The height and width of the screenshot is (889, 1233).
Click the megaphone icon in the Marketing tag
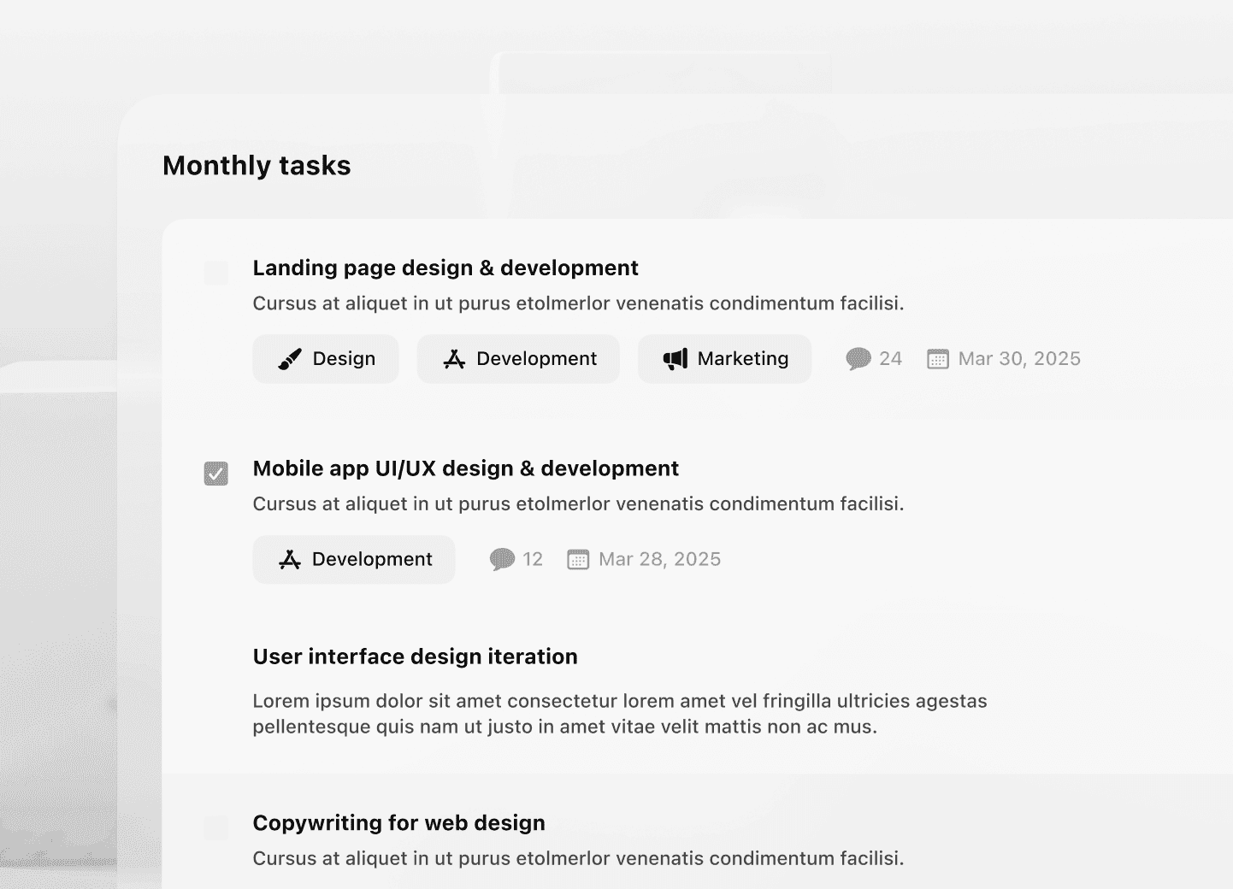point(675,359)
